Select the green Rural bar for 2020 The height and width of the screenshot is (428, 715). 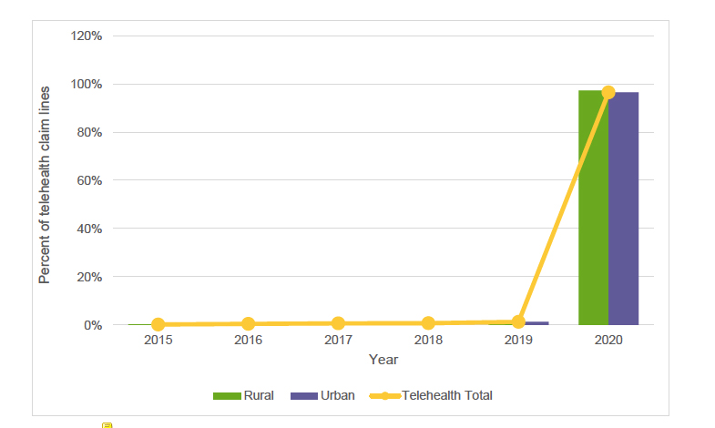tap(593, 208)
